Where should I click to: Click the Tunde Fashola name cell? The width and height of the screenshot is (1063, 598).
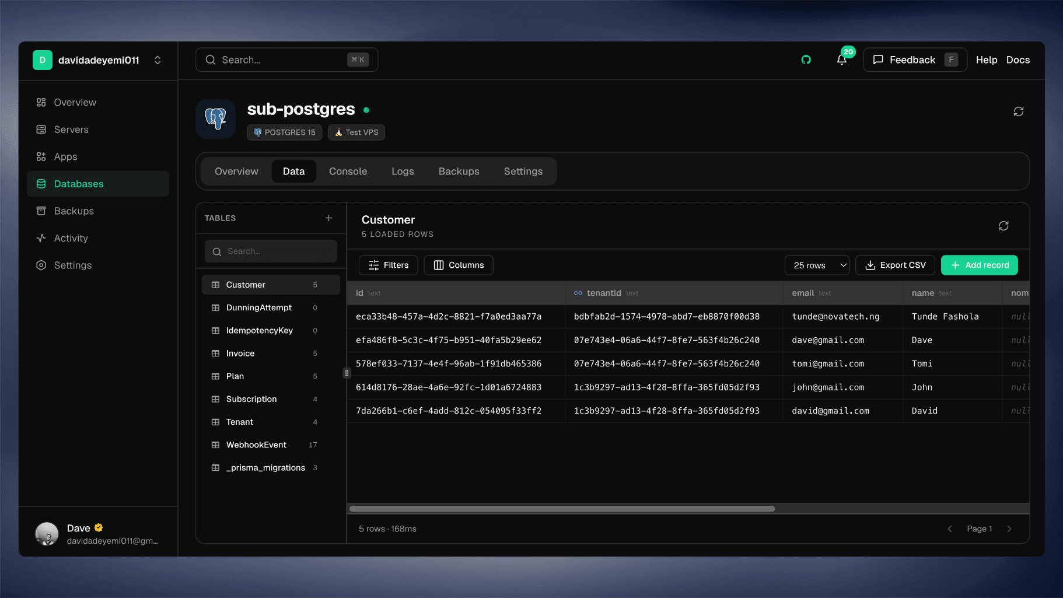coord(952,316)
